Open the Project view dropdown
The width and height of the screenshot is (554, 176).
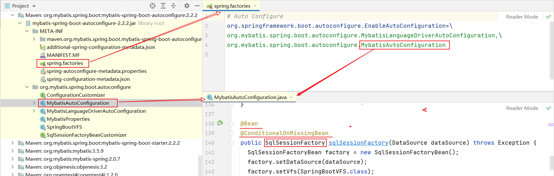(x=34, y=6)
